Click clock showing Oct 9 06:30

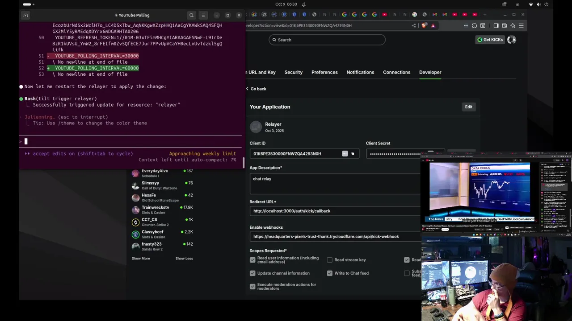tap(286, 4)
